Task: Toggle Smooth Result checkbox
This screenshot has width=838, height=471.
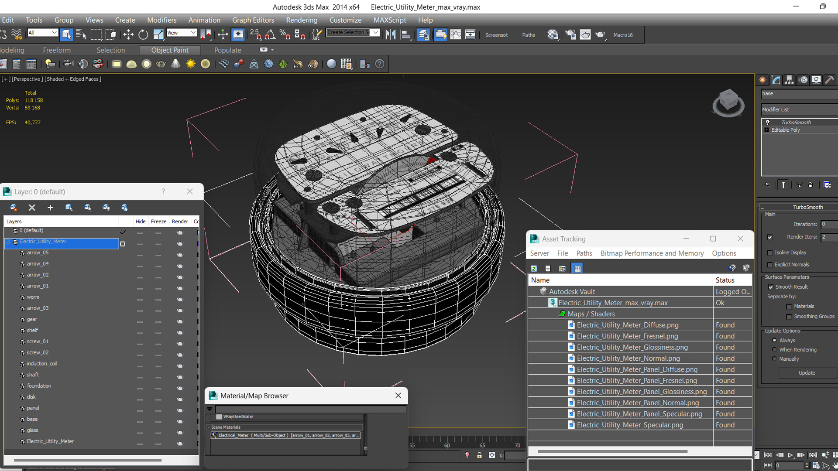Action: click(770, 287)
